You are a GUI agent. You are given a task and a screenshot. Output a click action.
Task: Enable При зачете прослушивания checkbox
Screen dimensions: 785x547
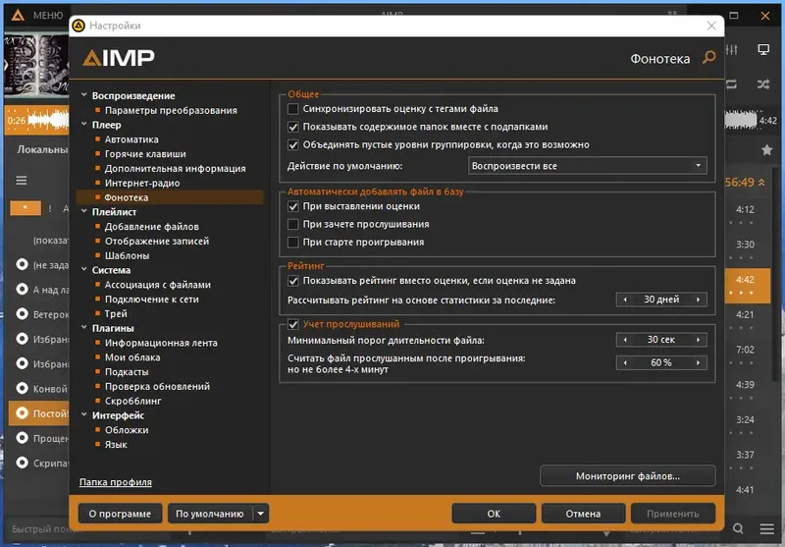click(292, 225)
